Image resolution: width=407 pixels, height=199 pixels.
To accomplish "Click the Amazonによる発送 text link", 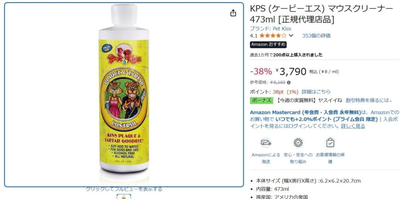I will 266,158.
